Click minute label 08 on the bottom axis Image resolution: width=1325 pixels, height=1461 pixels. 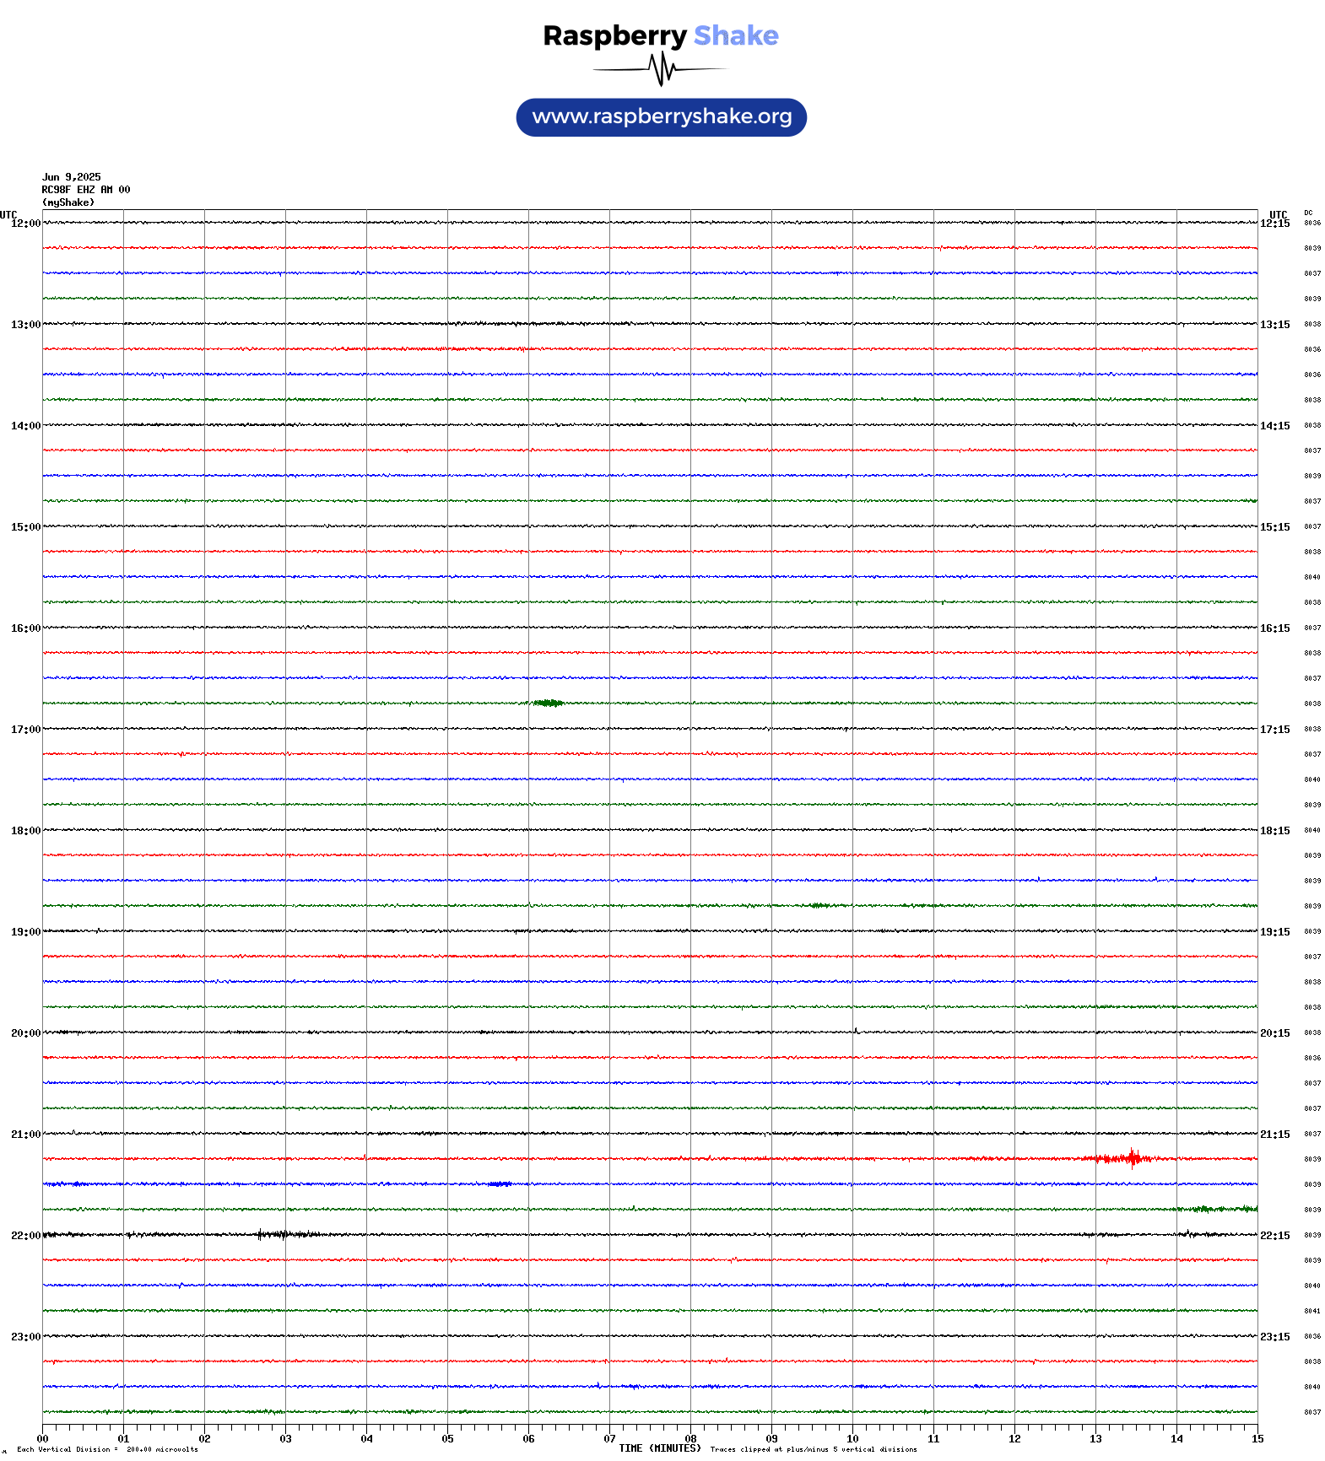[690, 1439]
